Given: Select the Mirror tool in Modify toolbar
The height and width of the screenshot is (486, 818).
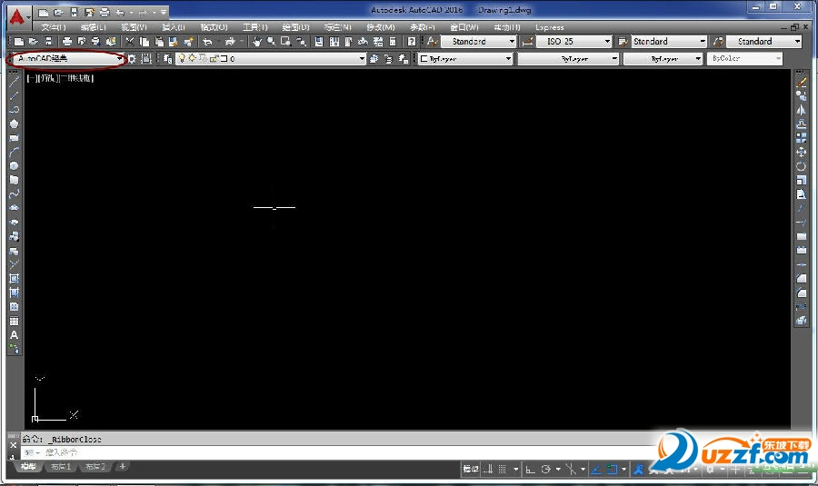Looking at the screenshot, I should [x=802, y=110].
